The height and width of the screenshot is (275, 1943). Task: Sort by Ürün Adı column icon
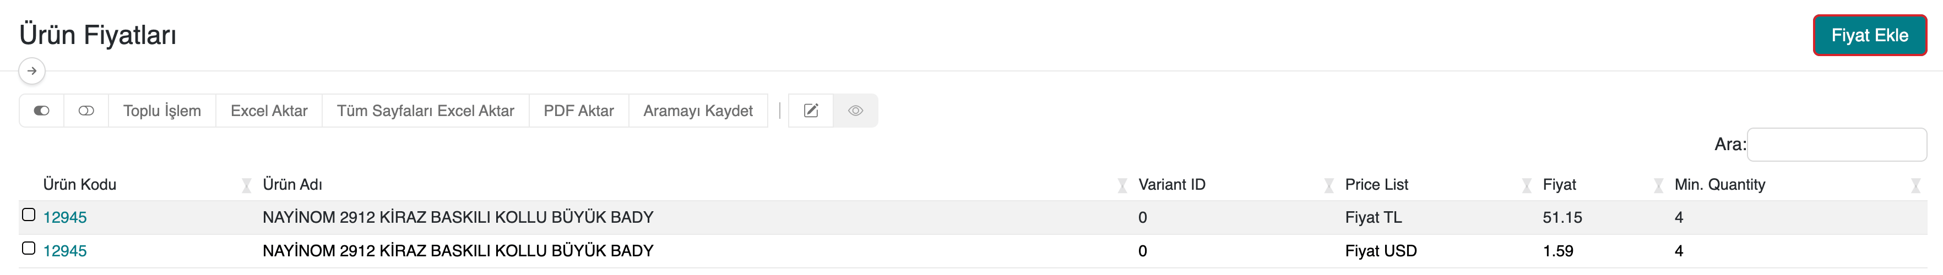click(x=1122, y=185)
